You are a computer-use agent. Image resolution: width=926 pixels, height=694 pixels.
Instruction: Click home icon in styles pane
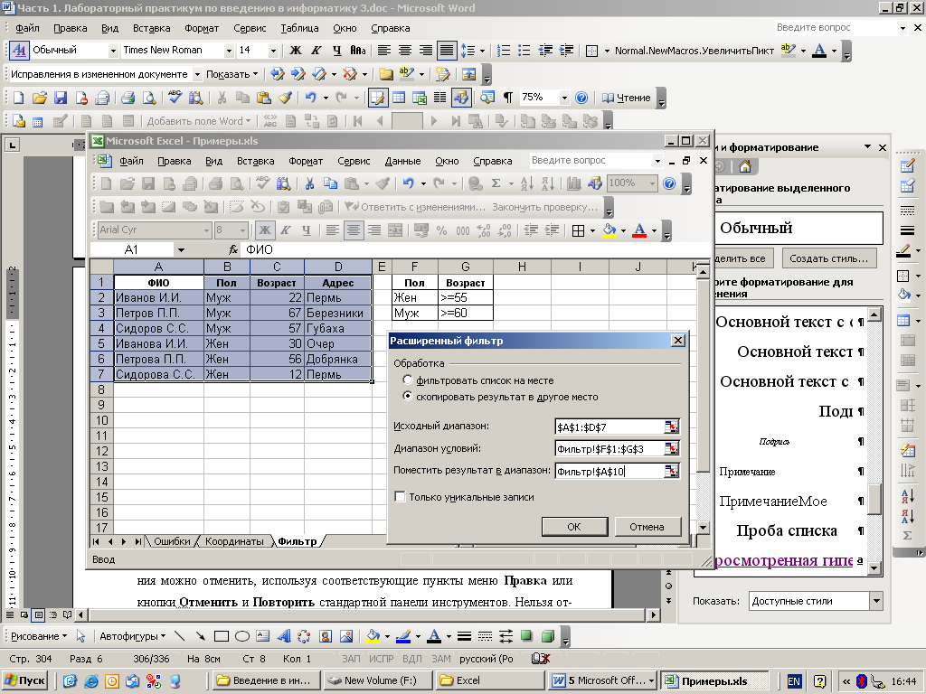(745, 167)
